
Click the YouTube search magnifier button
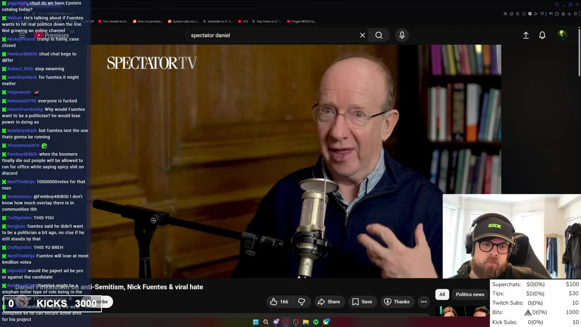click(379, 35)
